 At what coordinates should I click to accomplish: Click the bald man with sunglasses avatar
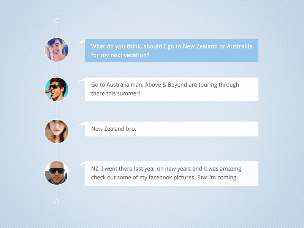point(57,173)
